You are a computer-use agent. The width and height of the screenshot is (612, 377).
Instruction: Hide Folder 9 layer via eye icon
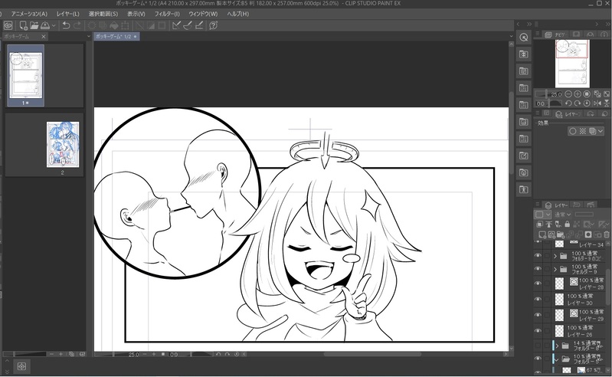click(538, 269)
